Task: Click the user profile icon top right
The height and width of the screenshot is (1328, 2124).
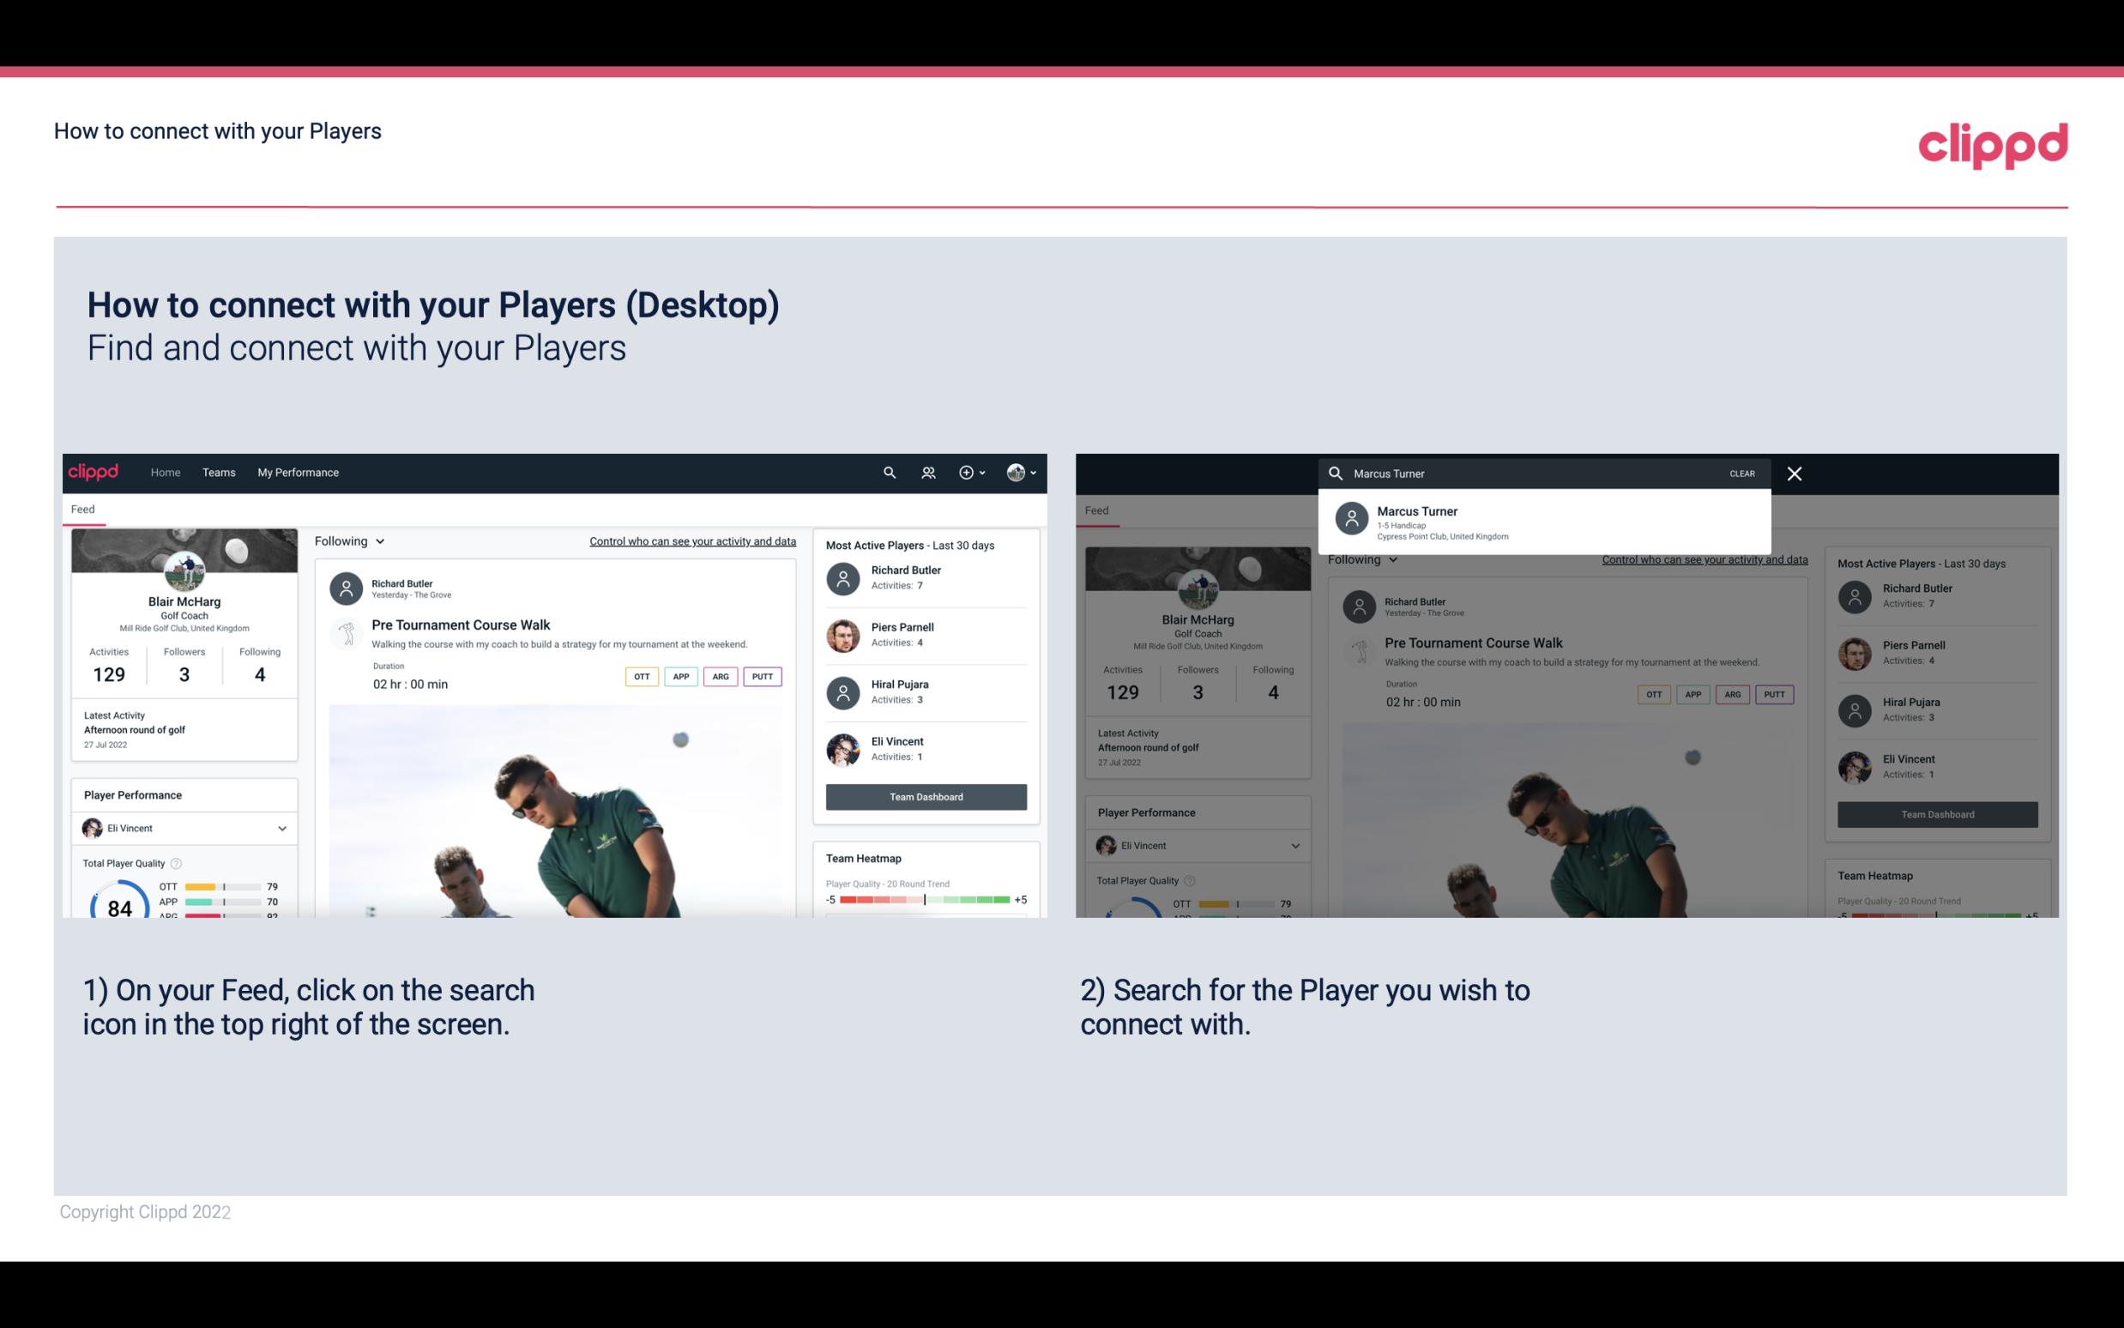Action: (x=1017, y=473)
